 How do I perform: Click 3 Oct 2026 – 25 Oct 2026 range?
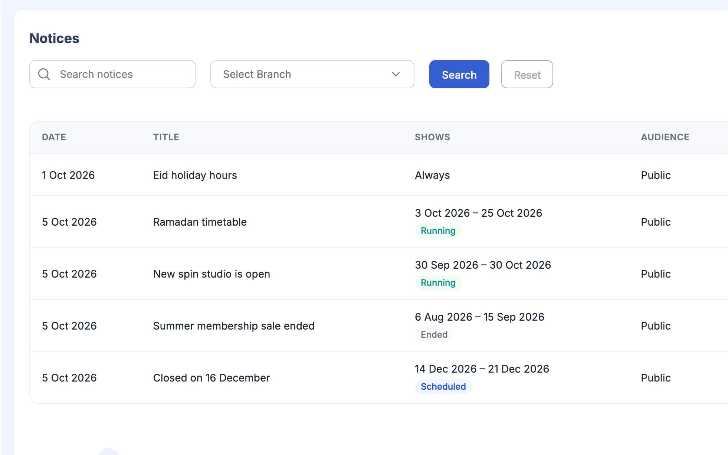[x=478, y=213]
